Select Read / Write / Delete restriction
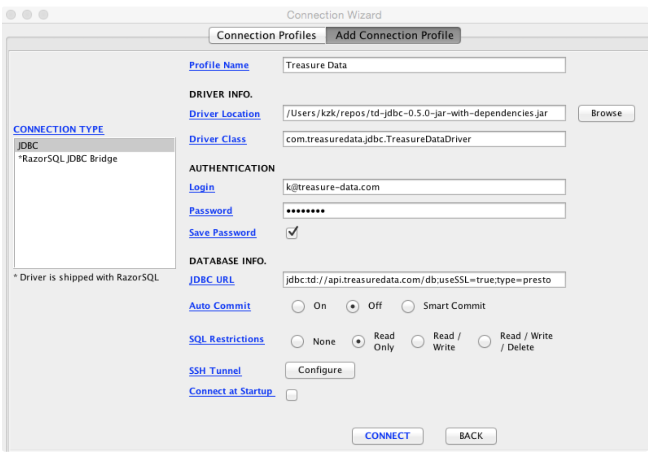Image resolution: width=652 pixels, height=454 pixels. coord(484,341)
